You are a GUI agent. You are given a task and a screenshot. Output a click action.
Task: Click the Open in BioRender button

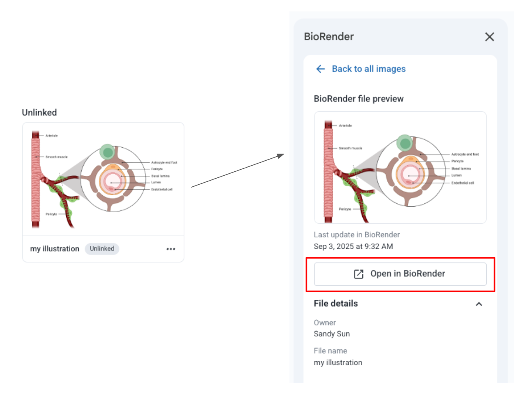coord(400,274)
